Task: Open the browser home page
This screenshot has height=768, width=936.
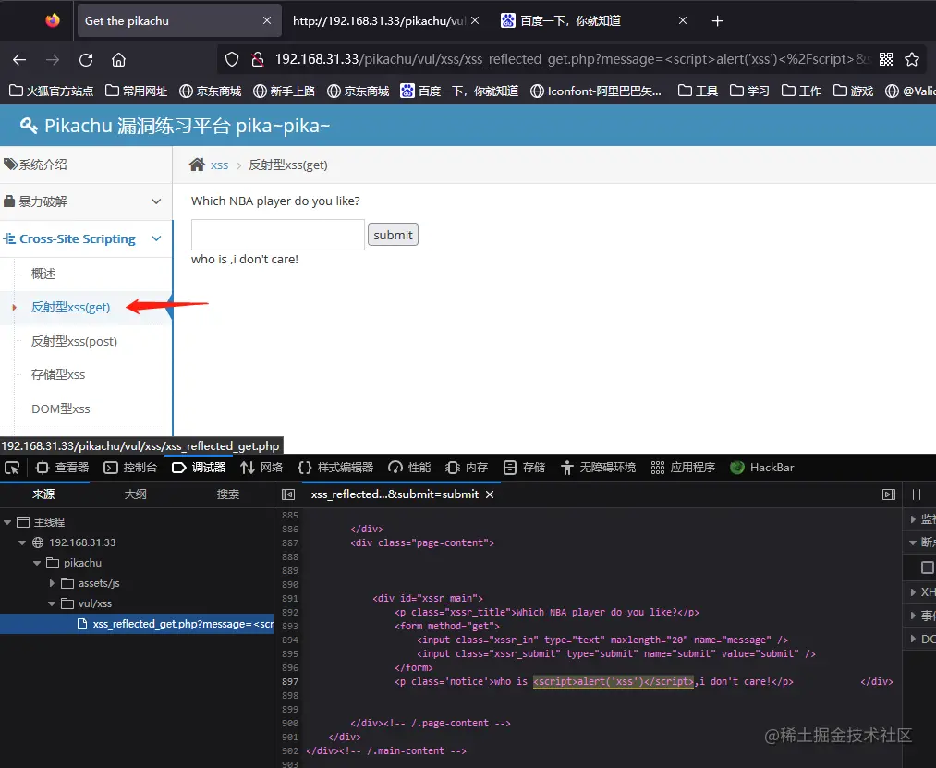Action: point(119,60)
